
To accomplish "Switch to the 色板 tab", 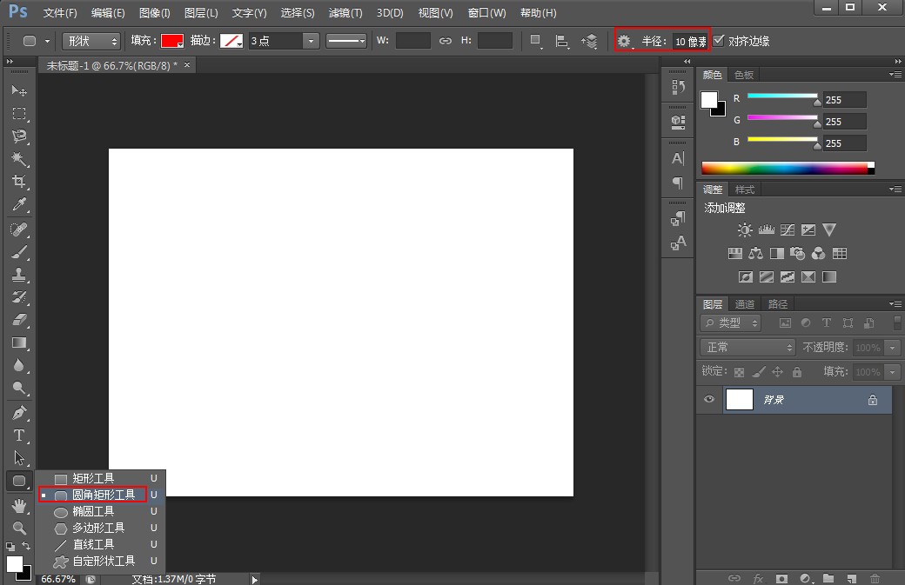I will pos(744,75).
